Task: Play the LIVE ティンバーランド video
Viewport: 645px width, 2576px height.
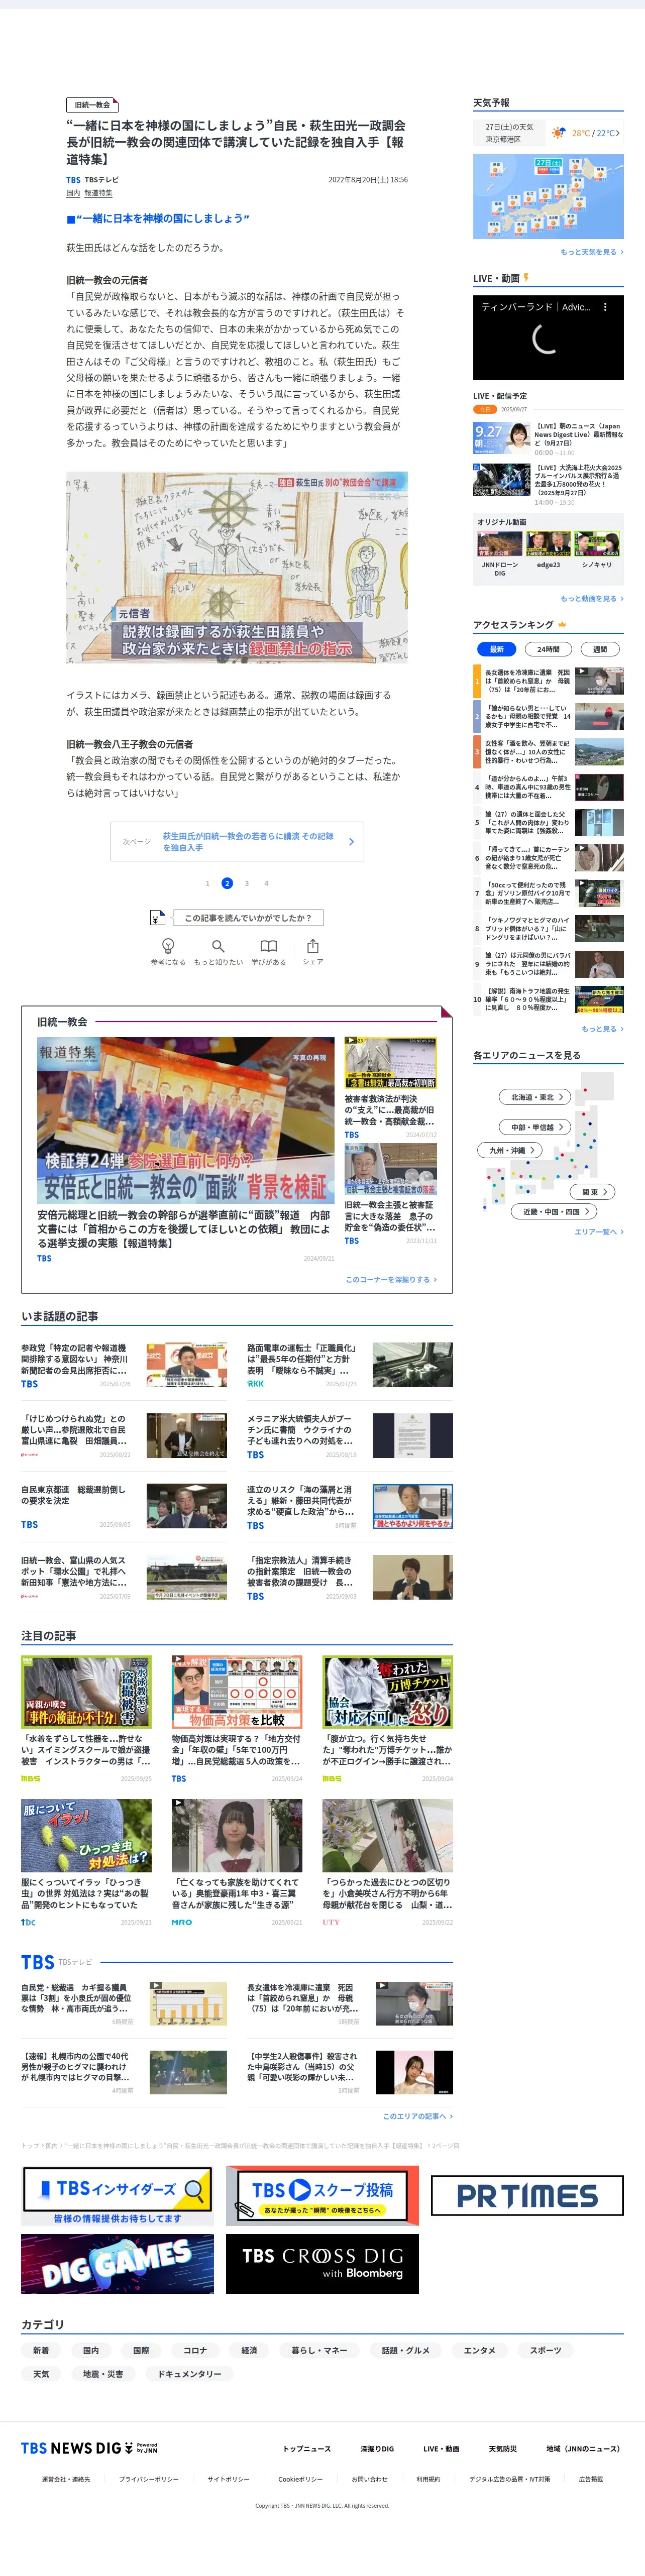Action: pyautogui.click(x=548, y=337)
